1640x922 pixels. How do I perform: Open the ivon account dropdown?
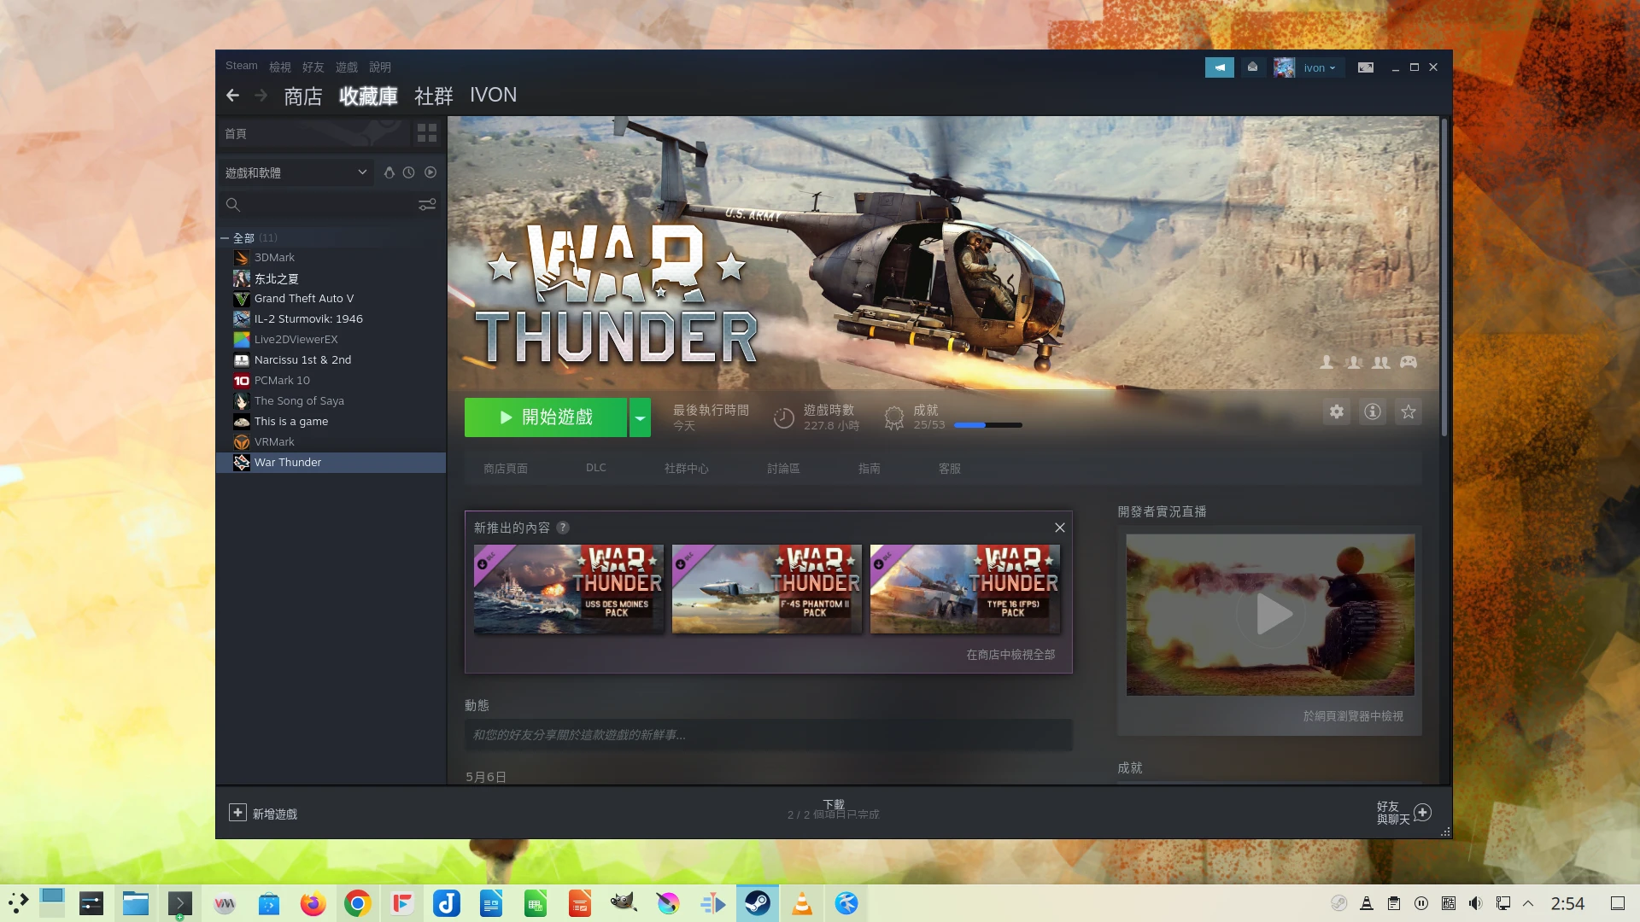1319,67
